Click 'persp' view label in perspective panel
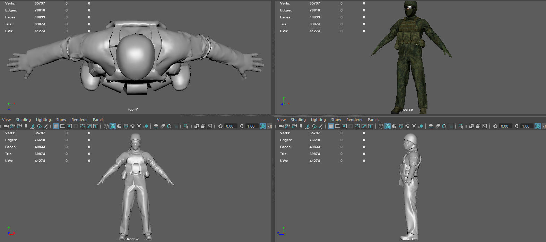This screenshot has height=242, width=546. [408, 110]
